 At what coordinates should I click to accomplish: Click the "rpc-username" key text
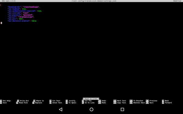14,13
